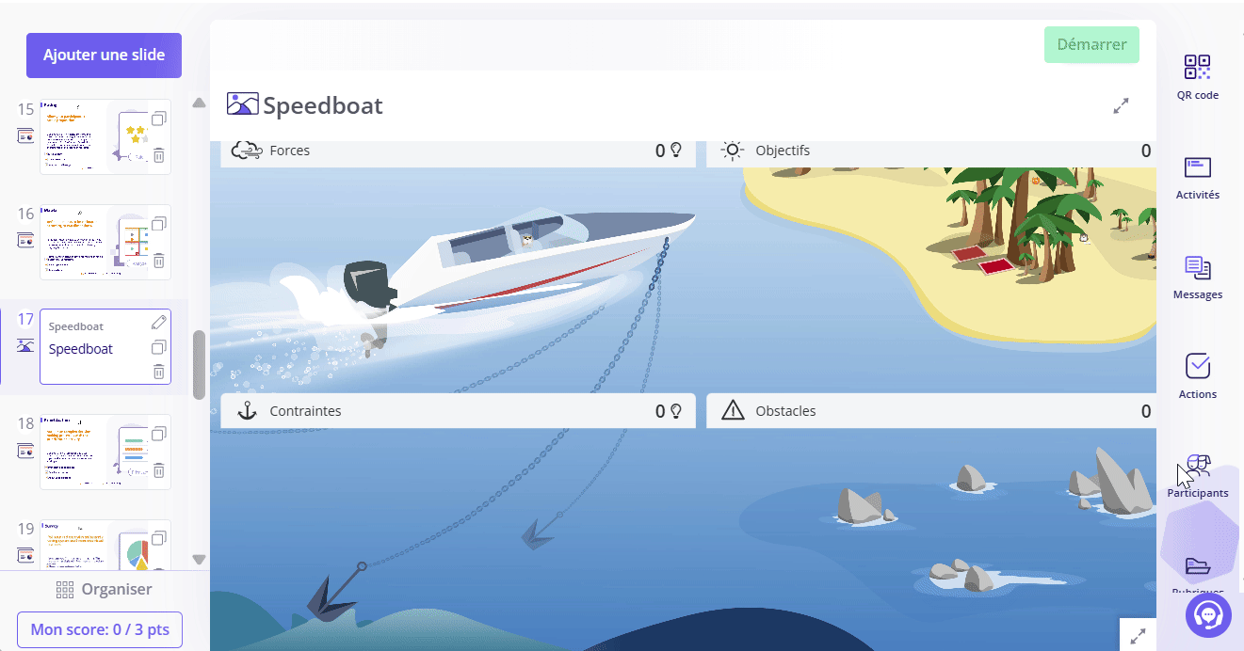Click the edit pencil on slide 17
This screenshot has width=1244, height=651.
159,323
